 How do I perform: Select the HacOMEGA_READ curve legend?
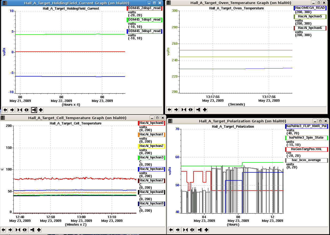(310, 8)
